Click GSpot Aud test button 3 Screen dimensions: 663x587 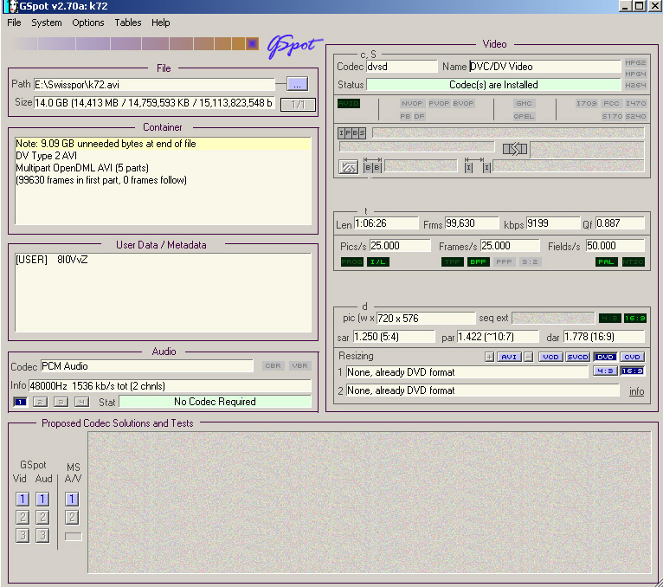(42, 536)
